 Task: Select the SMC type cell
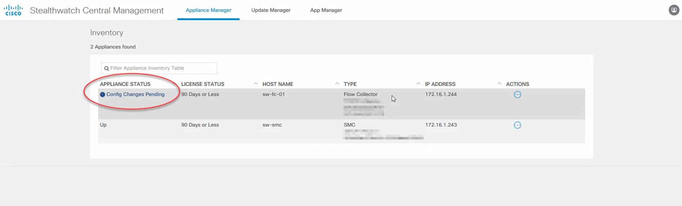(x=349, y=125)
